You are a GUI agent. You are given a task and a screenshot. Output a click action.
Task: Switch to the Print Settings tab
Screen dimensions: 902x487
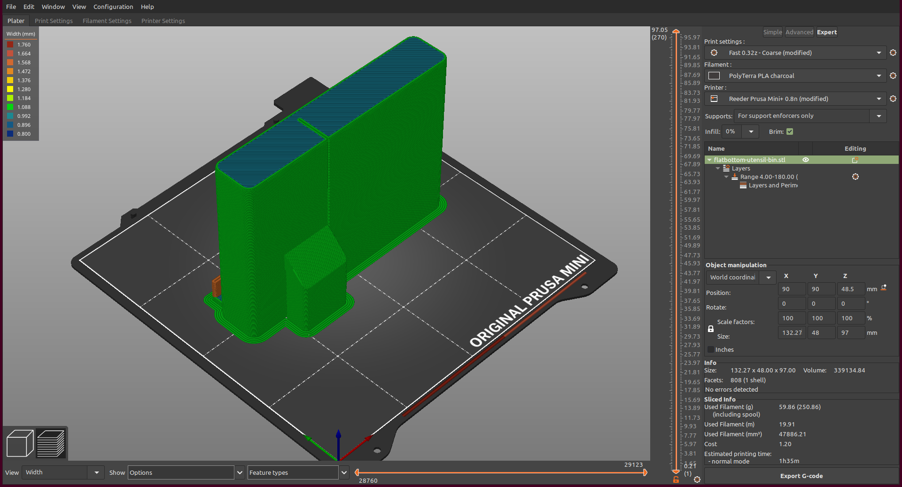(x=54, y=21)
